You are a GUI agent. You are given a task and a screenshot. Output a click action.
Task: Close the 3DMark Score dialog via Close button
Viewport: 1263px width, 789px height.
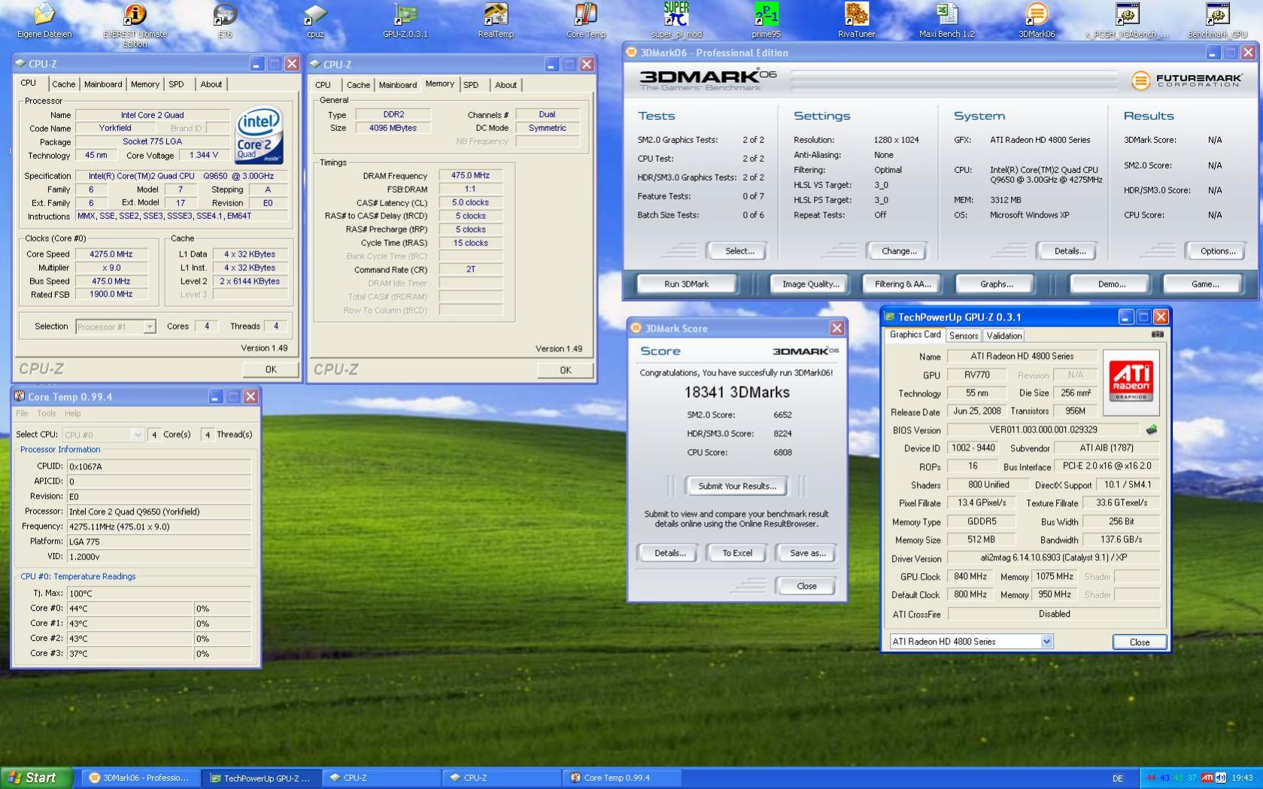(x=806, y=586)
